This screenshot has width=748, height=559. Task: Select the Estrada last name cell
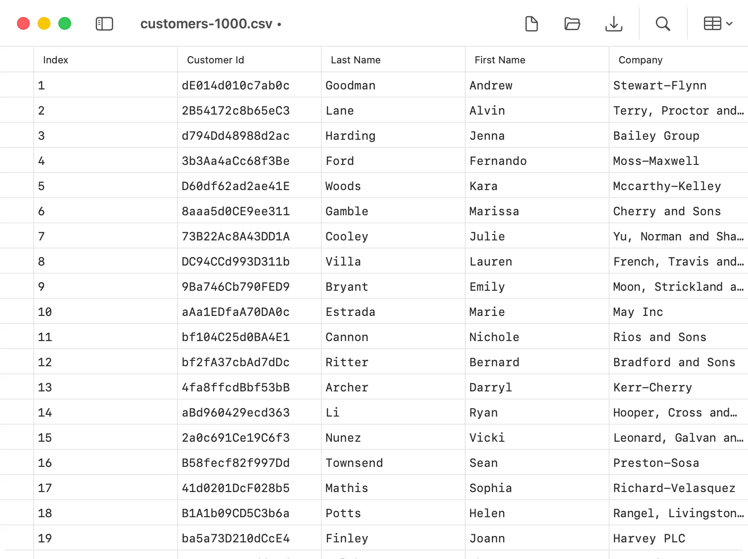[x=393, y=311]
